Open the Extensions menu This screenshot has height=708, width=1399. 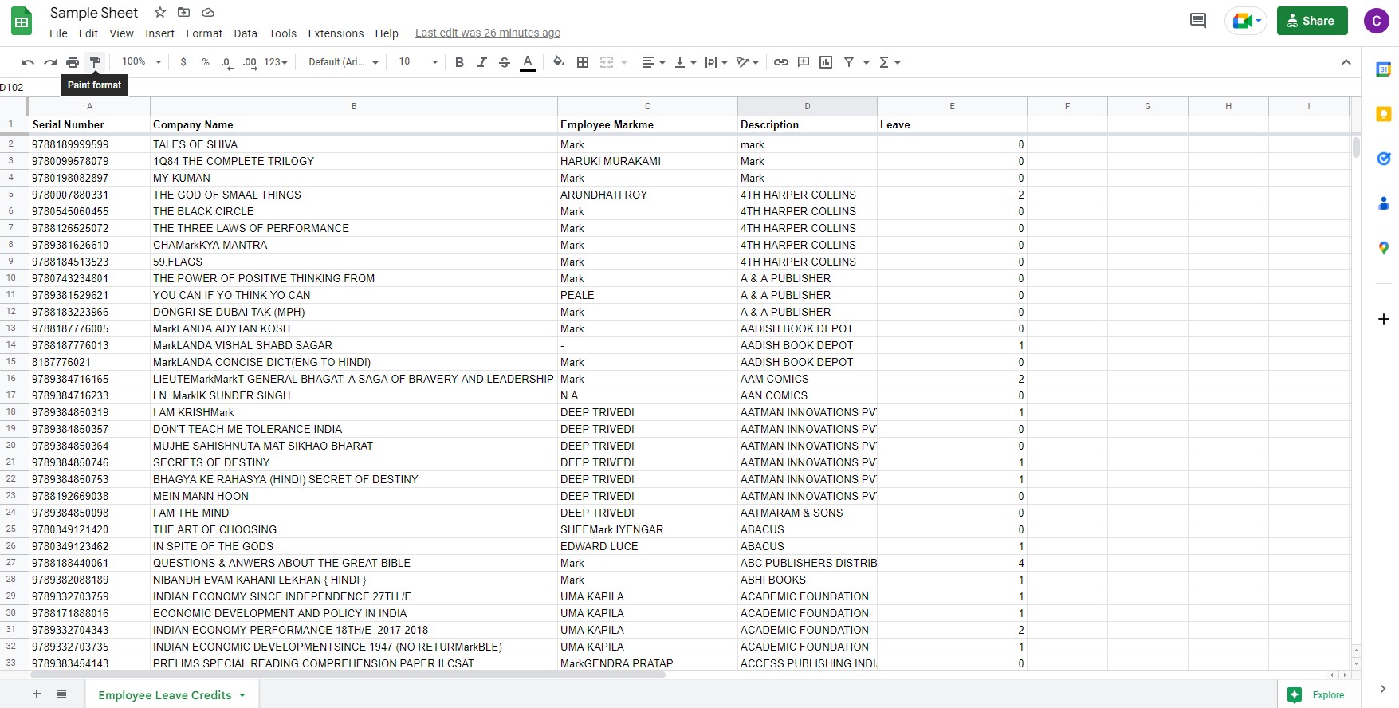(x=336, y=33)
